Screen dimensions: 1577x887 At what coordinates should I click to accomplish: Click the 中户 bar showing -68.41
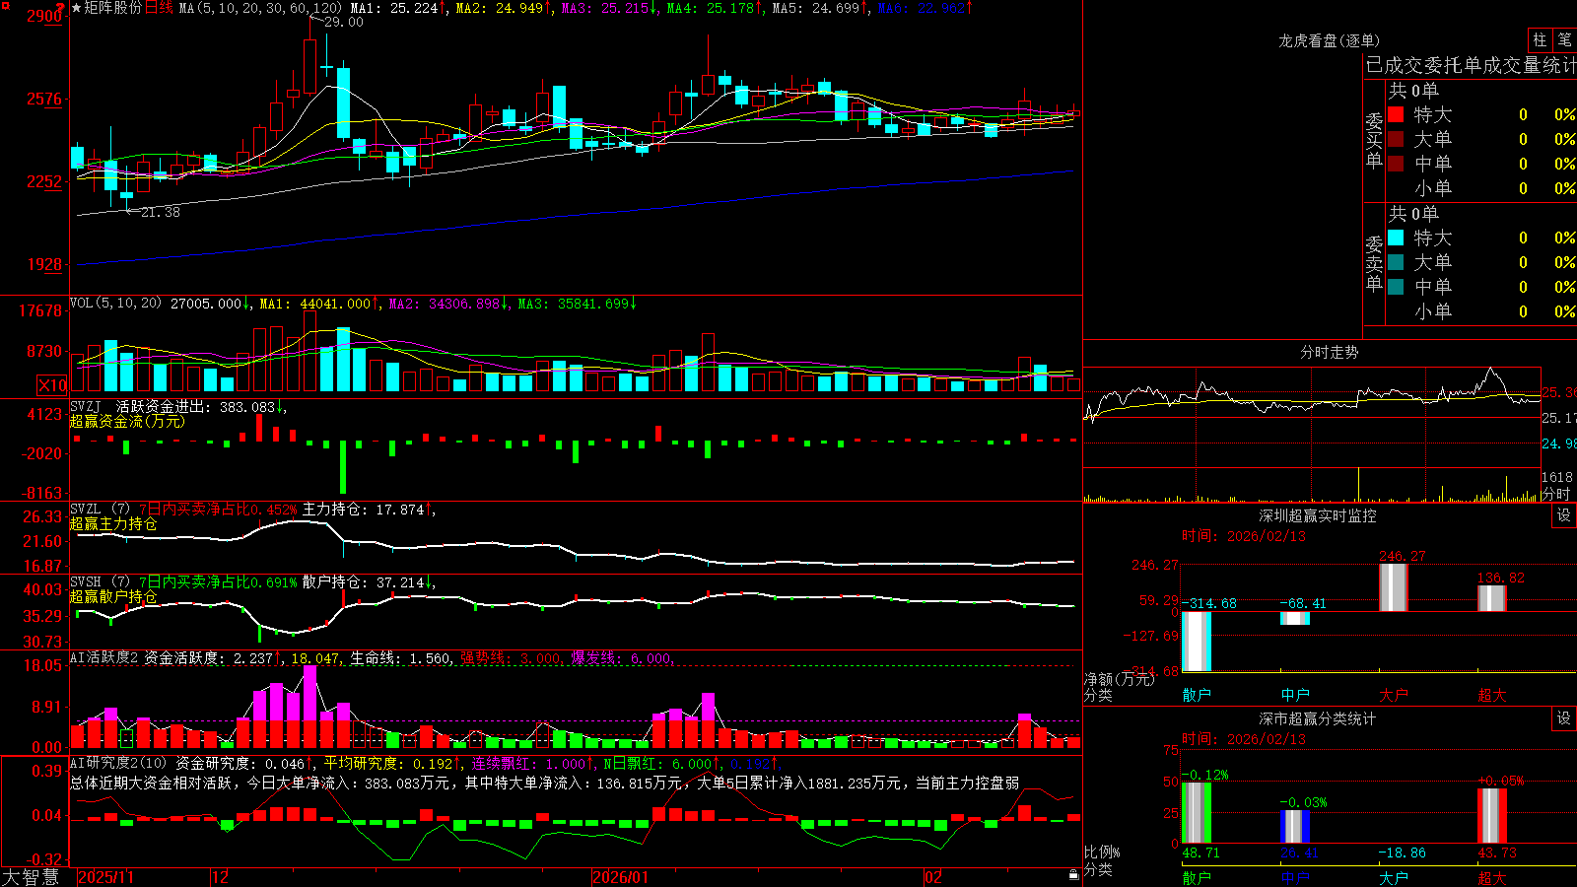pyautogui.click(x=1295, y=618)
